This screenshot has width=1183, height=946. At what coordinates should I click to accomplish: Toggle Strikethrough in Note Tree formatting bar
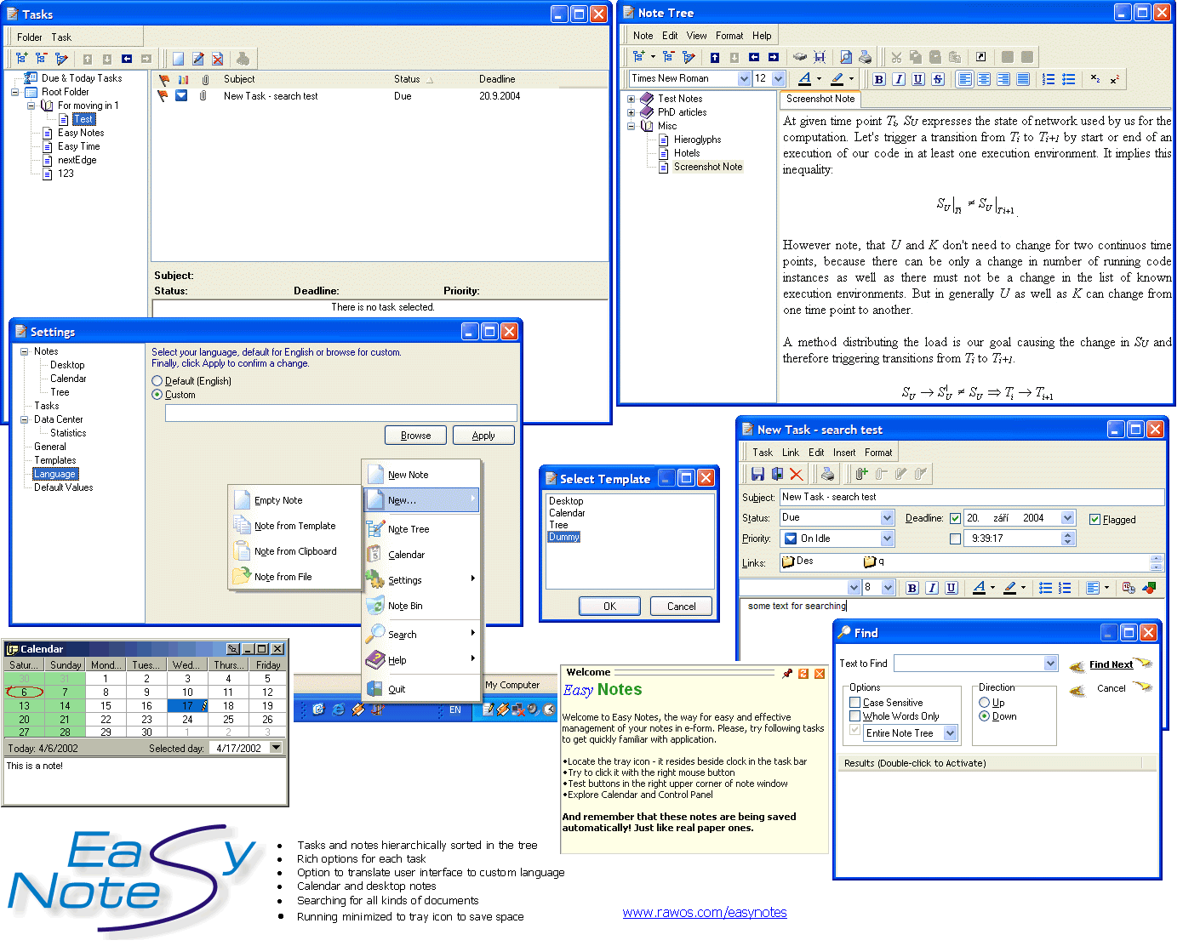pos(938,79)
